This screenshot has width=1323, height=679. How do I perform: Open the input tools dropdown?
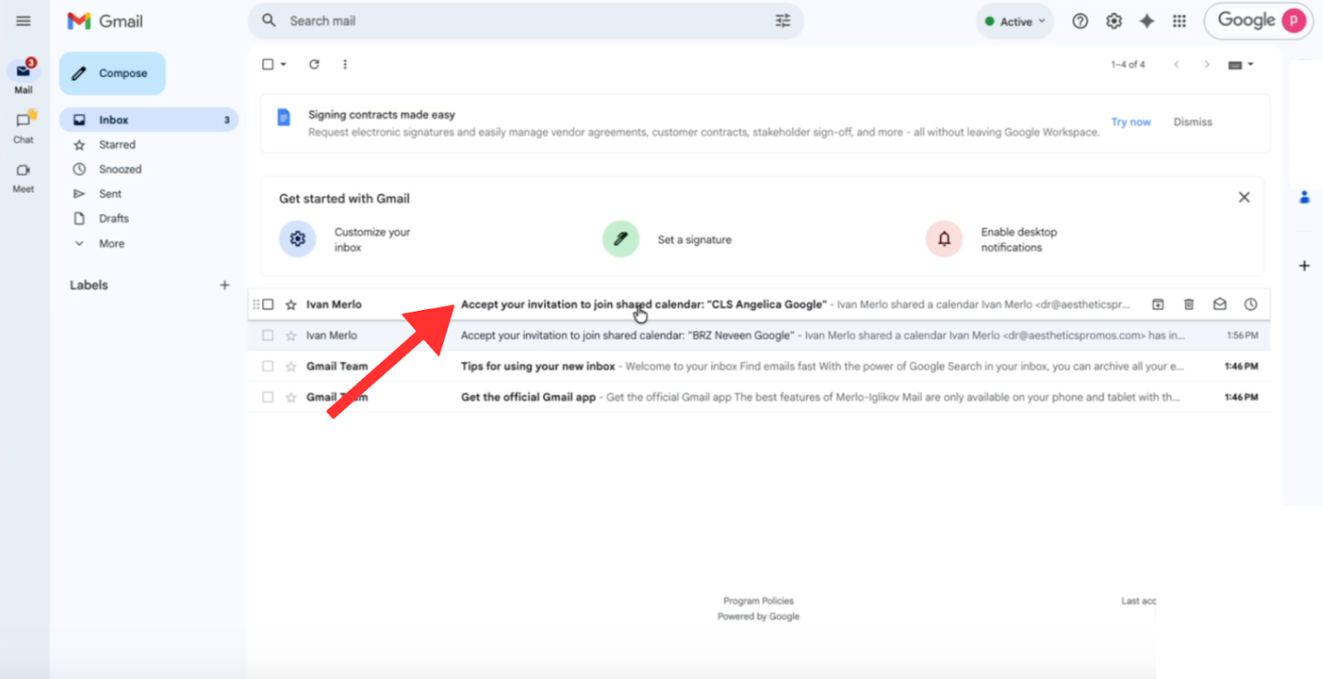[x=1240, y=65]
